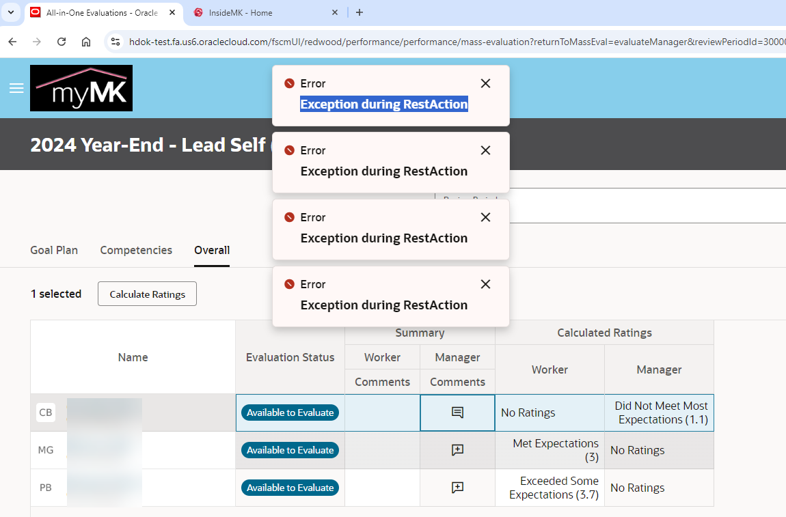Close the InsideMK - Home tab

(335, 12)
